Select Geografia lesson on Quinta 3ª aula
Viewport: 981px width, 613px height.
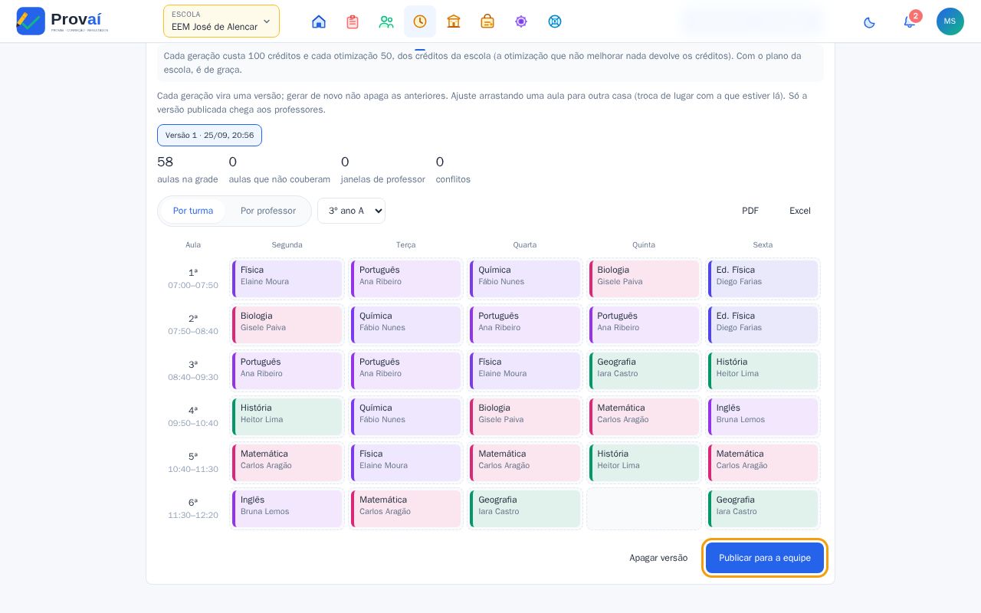pyautogui.click(x=644, y=371)
